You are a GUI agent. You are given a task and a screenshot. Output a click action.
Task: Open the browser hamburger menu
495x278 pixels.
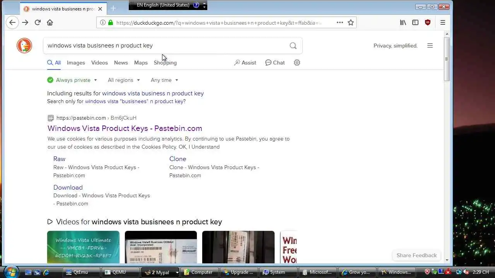[443, 22]
